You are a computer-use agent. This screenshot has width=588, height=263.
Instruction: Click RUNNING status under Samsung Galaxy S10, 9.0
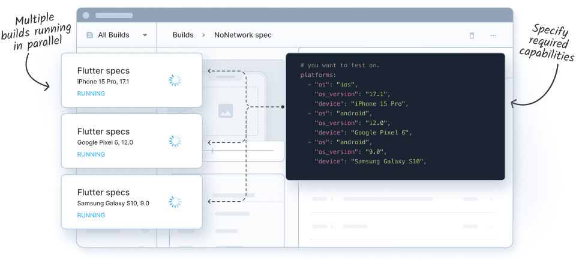[x=91, y=215]
